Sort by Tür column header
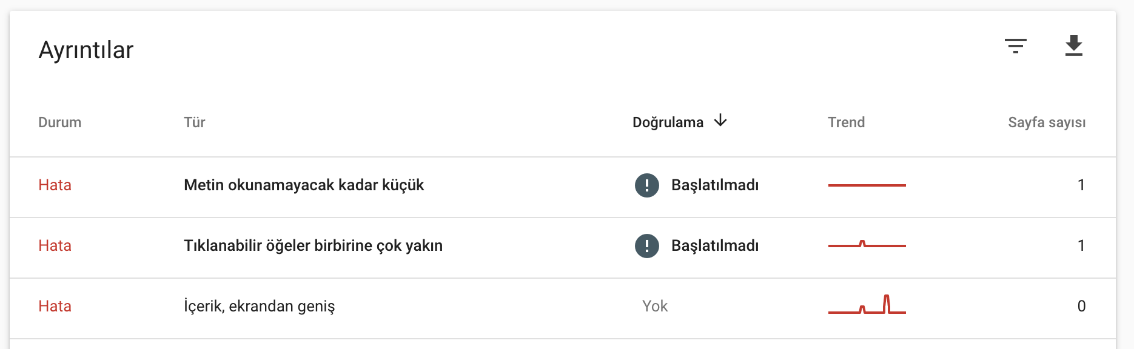The image size is (1134, 349). pyautogui.click(x=195, y=122)
